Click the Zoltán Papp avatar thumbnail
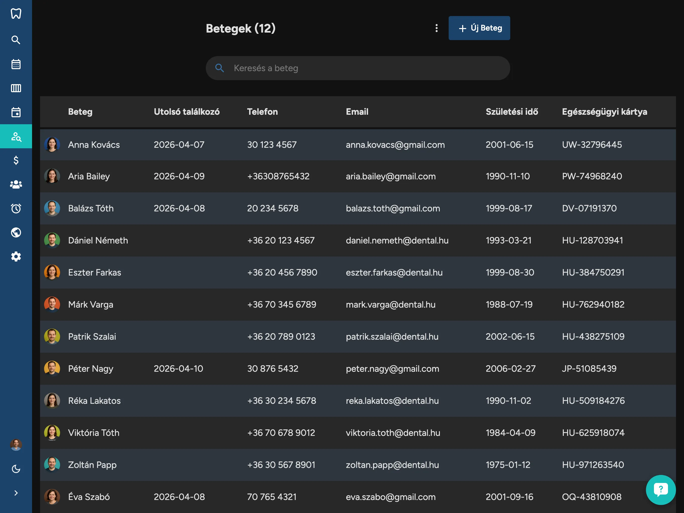The height and width of the screenshot is (513, 684). click(x=52, y=465)
